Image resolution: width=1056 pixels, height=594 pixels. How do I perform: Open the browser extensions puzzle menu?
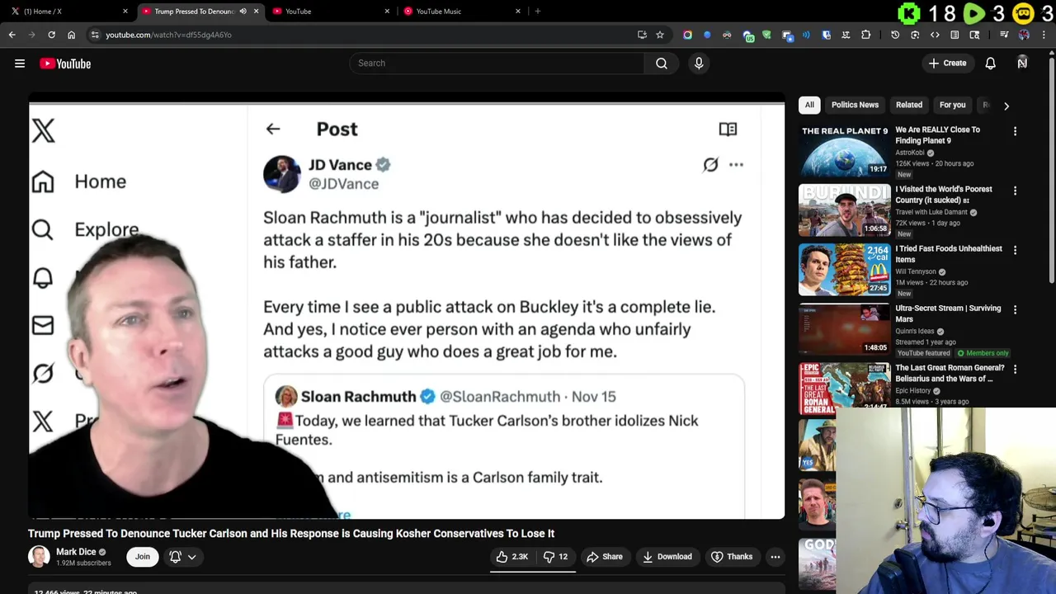click(x=865, y=35)
